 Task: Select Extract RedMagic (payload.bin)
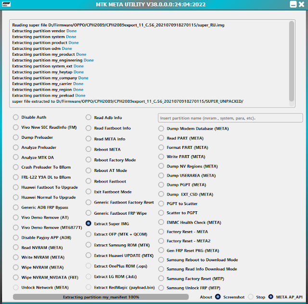coord(89,287)
